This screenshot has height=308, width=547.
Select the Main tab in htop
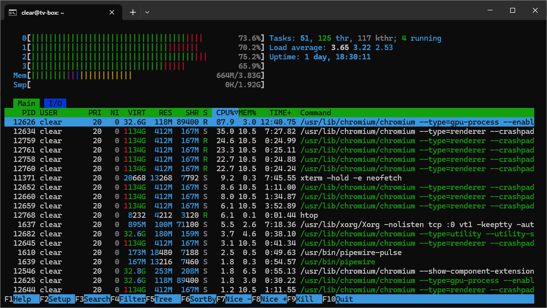click(26, 103)
